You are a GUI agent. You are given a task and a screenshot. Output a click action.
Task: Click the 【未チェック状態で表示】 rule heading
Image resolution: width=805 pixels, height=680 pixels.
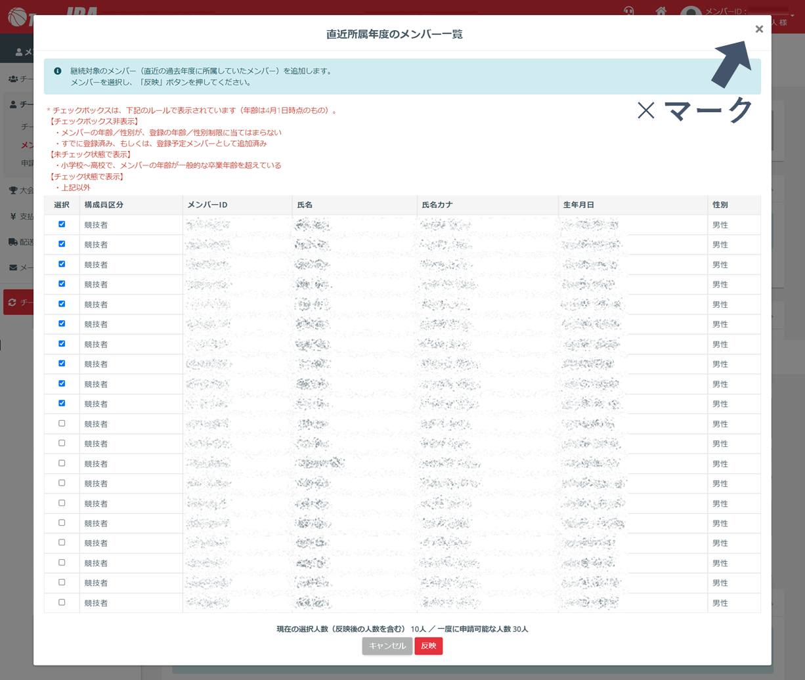90,154
